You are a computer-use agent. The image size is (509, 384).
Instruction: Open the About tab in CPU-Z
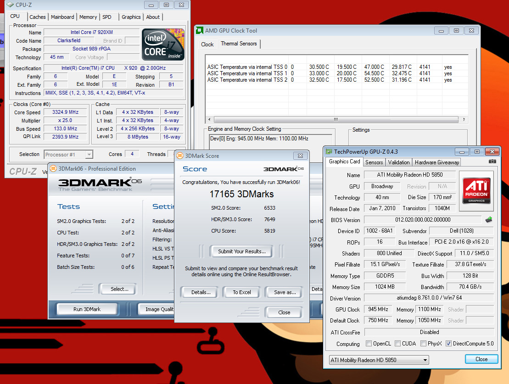click(x=153, y=17)
